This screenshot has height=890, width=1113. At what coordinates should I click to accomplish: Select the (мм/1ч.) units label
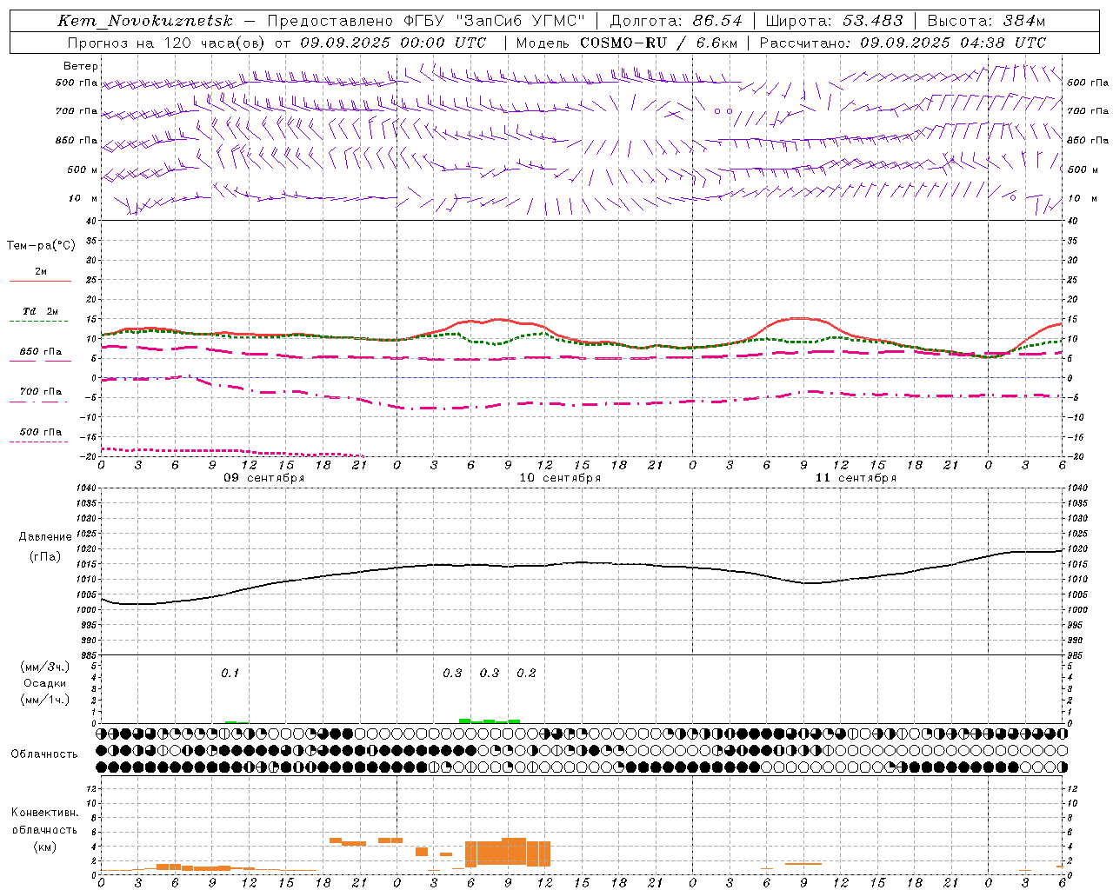pyautogui.click(x=45, y=700)
